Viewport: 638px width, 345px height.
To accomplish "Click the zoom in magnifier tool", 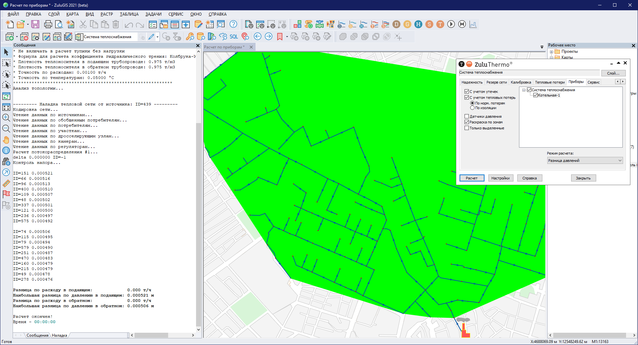I will point(6,117).
